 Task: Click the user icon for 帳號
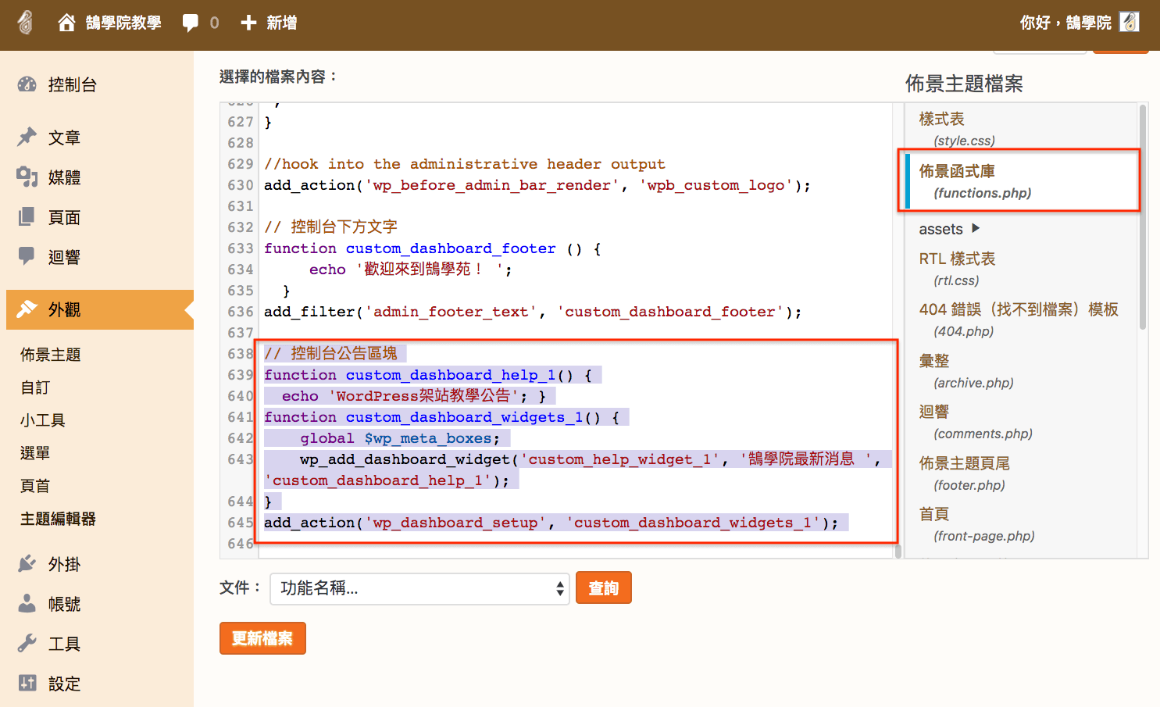click(27, 604)
